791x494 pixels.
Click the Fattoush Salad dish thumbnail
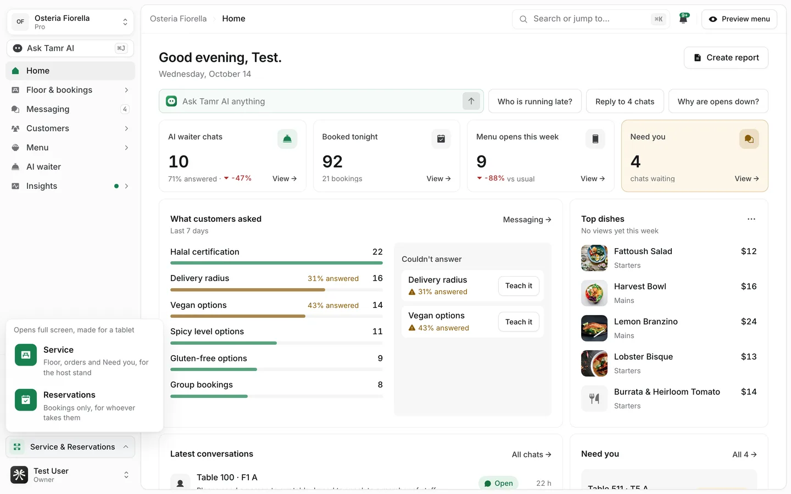[x=594, y=258]
